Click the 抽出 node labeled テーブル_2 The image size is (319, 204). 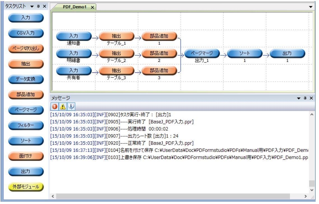click(x=116, y=53)
